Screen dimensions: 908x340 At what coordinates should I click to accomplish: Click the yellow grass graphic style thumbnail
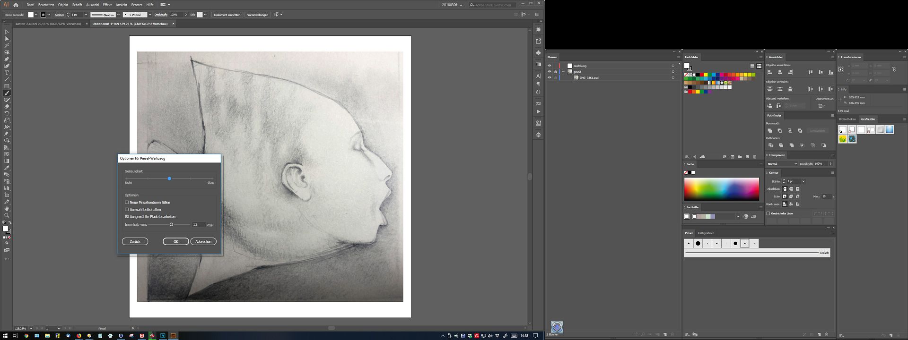click(843, 139)
